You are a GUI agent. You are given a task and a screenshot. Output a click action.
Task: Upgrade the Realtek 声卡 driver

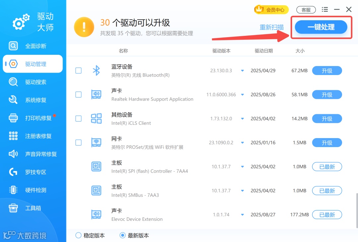point(327,95)
